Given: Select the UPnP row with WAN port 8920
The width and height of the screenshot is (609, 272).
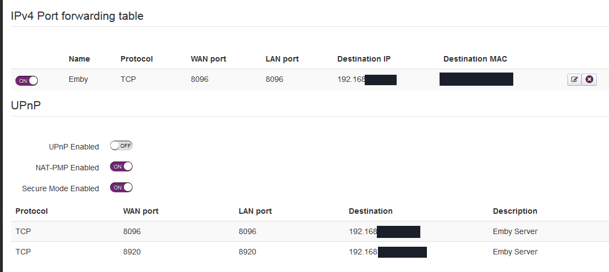Looking at the screenshot, I should [132, 252].
